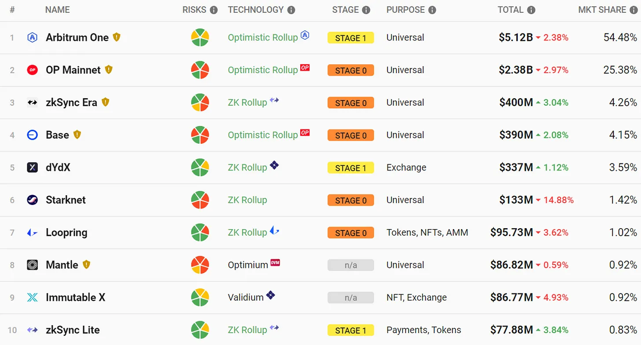Click the info icon next to MKT SHARE
This screenshot has height=345, width=641.
click(634, 10)
